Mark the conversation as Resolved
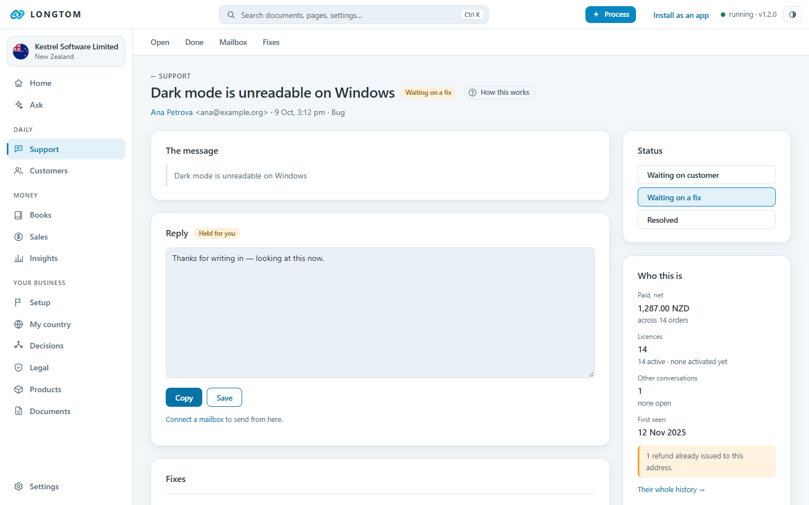 [x=706, y=219]
